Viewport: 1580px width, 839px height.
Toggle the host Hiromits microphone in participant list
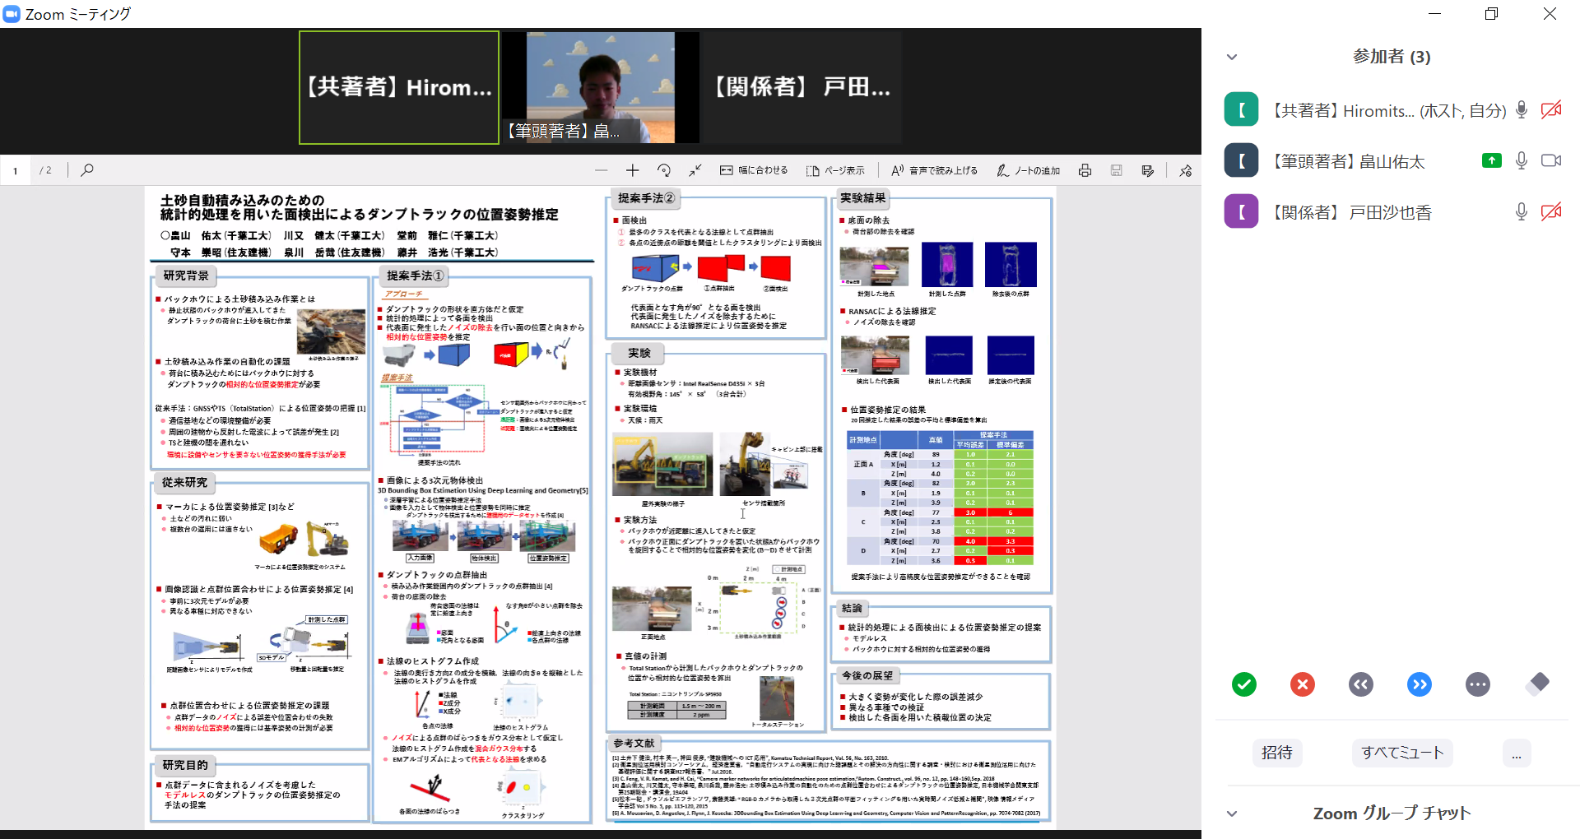point(1521,110)
